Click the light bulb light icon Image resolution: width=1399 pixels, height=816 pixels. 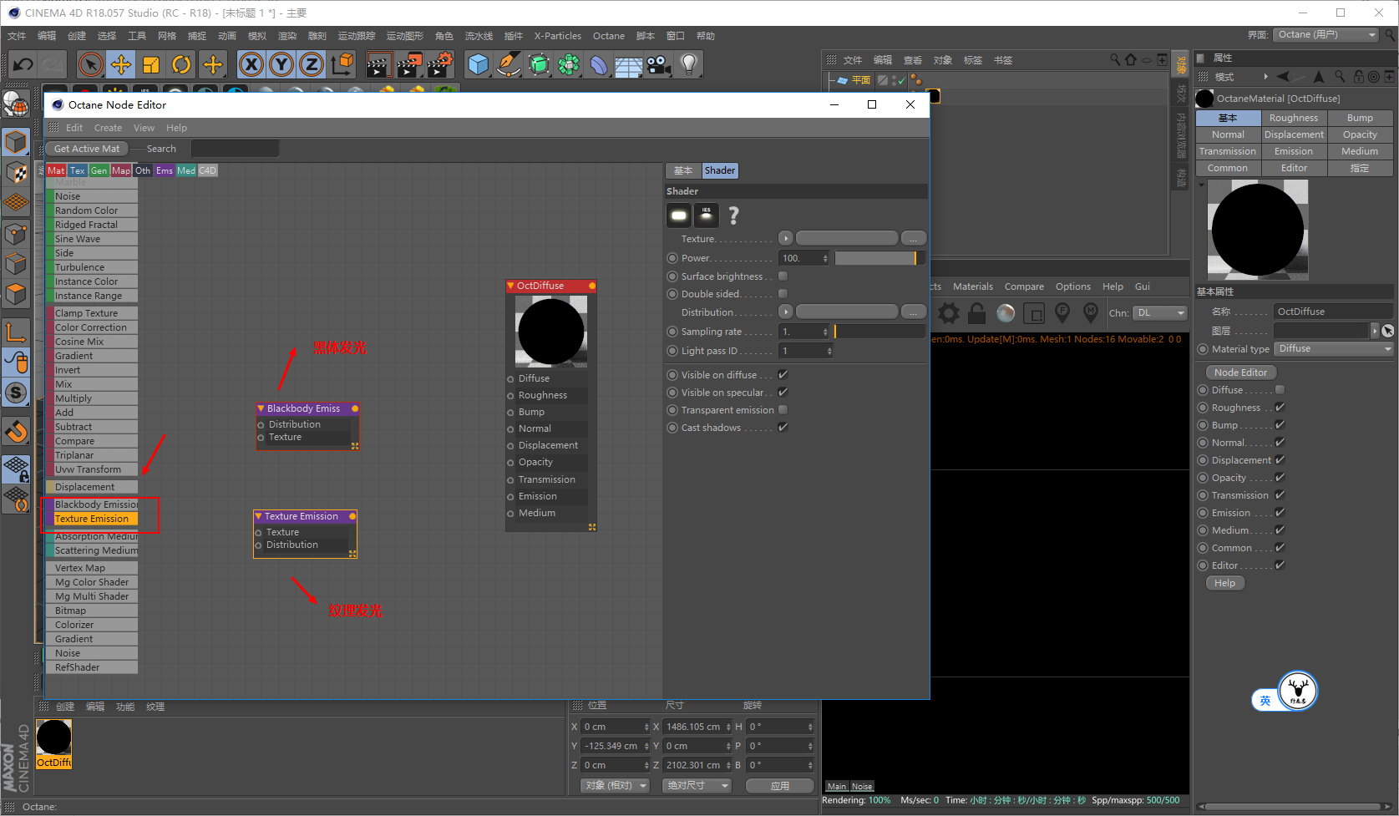688,64
